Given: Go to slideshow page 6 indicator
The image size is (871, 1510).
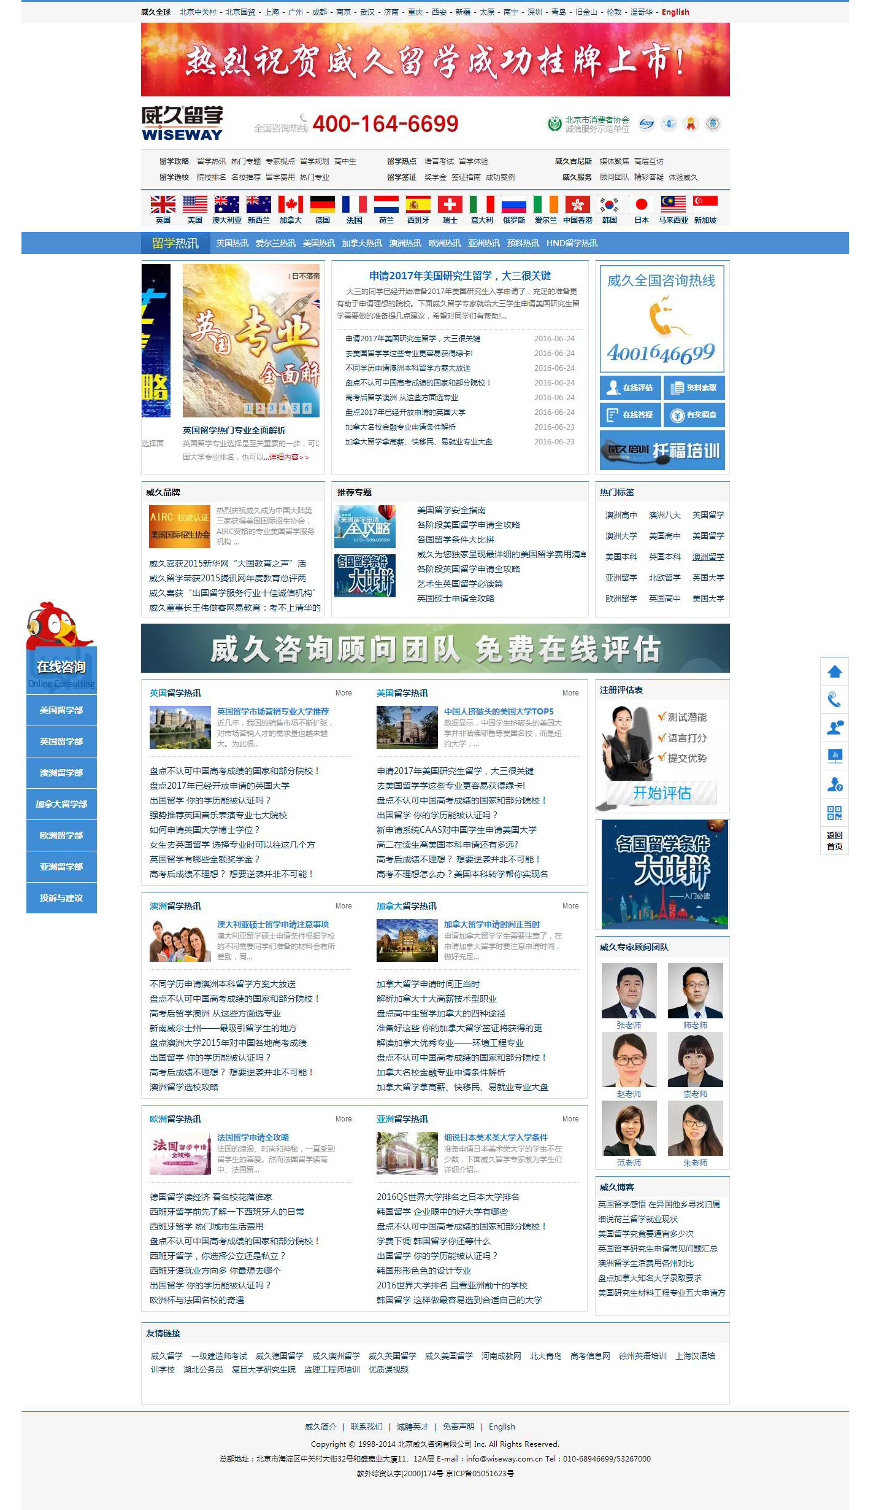Looking at the screenshot, I should point(307,408).
